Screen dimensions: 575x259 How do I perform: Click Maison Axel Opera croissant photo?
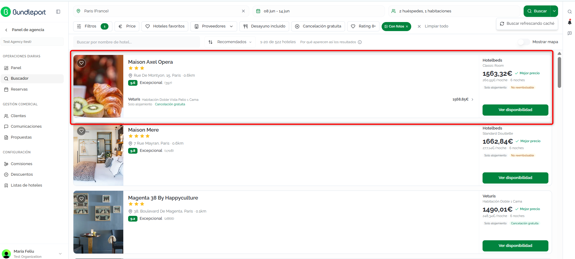(98, 86)
